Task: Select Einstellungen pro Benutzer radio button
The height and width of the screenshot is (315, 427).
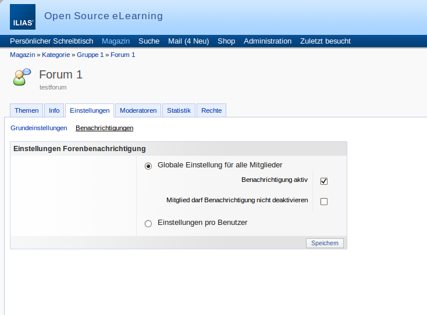Action: [x=148, y=223]
